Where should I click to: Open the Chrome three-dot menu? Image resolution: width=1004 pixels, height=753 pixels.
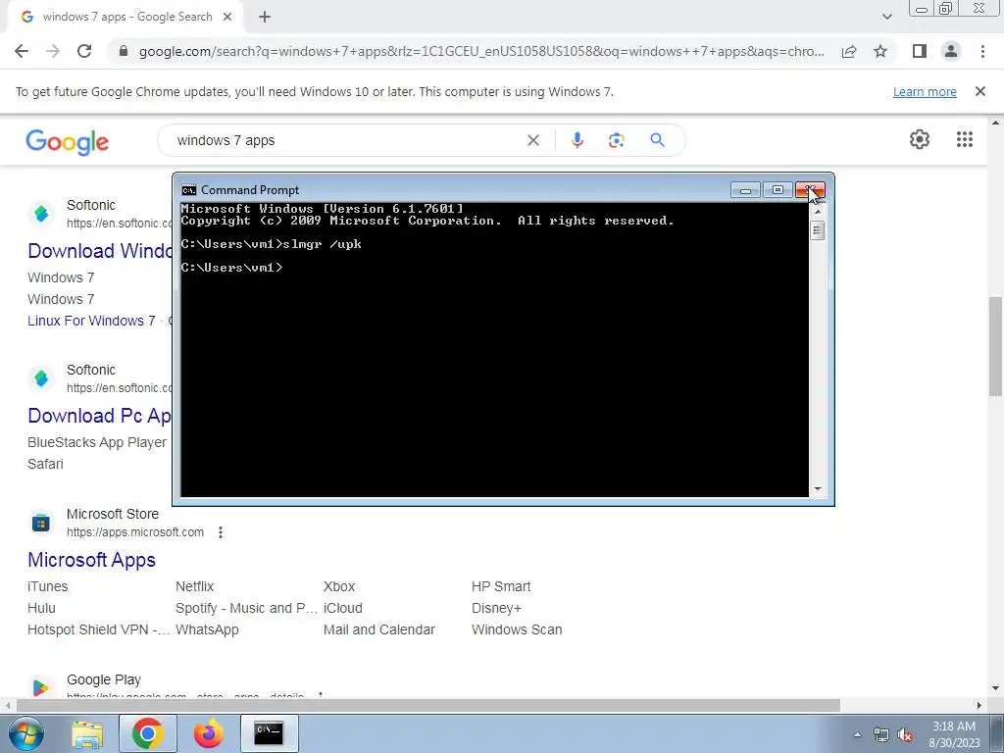coord(982,51)
